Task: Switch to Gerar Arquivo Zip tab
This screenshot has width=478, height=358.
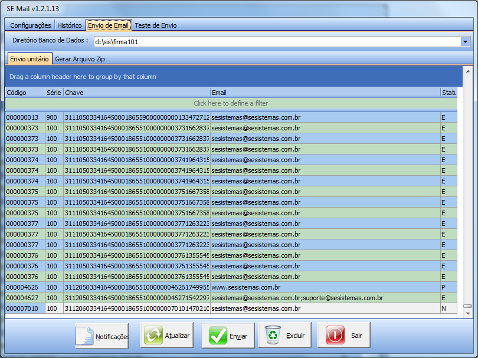Action: pos(80,59)
